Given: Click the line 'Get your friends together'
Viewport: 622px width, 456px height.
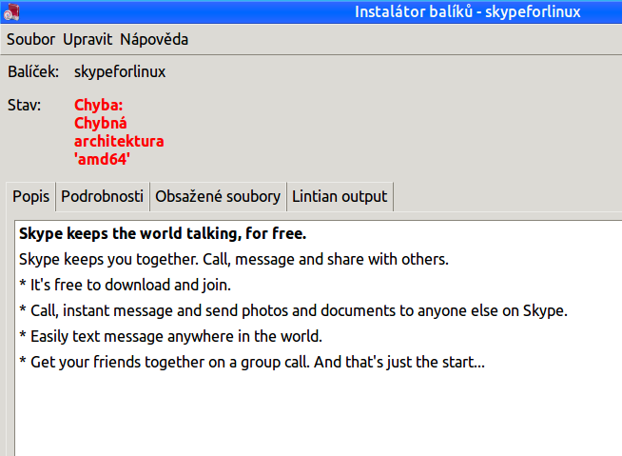Looking at the screenshot, I should 252,363.
